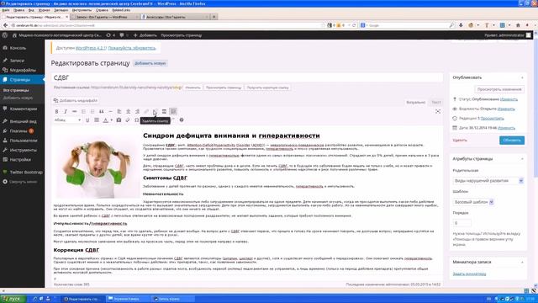Collapse the Page Attributes meta box
The width and height of the screenshot is (538, 303).
tap(522, 159)
